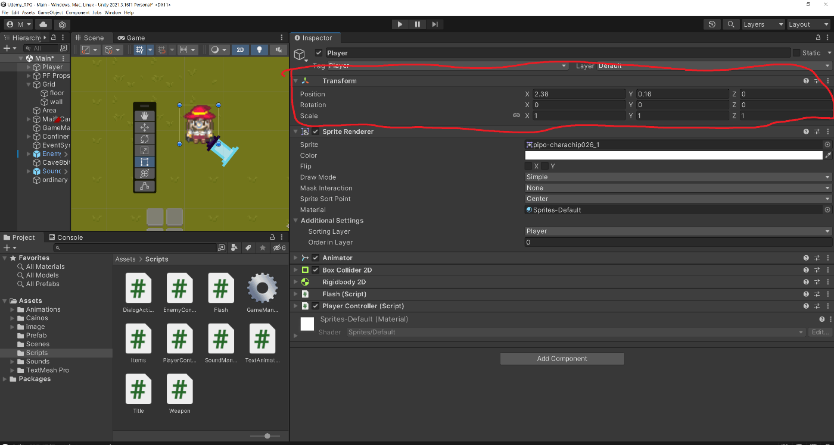Toggle the constrained proportions link icon for Scale
The width and height of the screenshot is (834, 445).
coord(516,116)
